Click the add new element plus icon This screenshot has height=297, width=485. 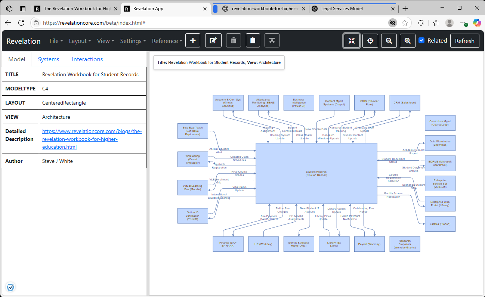pyautogui.click(x=193, y=40)
